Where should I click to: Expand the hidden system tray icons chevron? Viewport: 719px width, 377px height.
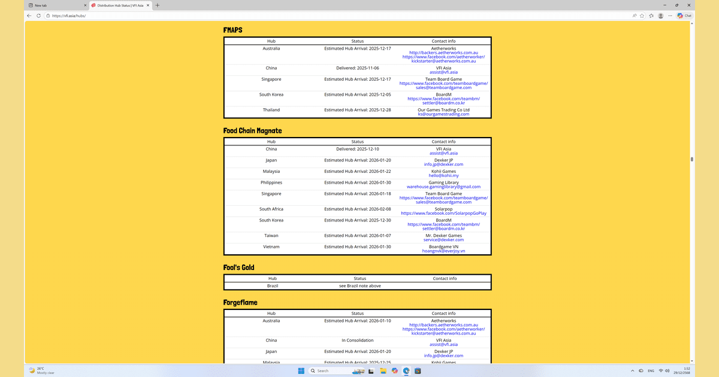pos(633,371)
